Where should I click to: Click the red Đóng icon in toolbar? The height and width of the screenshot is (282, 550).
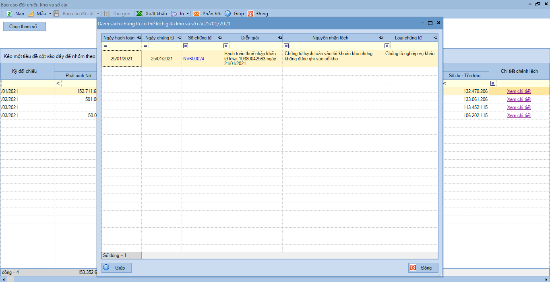[x=250, y=14]
